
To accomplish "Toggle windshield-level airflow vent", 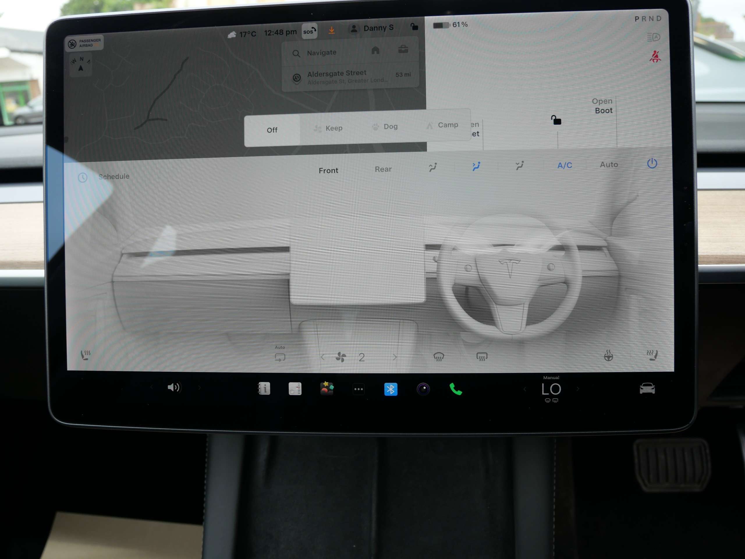I will 432,167.
